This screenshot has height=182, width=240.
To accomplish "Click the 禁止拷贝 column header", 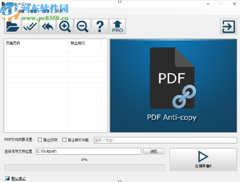I will click(x=85, y=43).
